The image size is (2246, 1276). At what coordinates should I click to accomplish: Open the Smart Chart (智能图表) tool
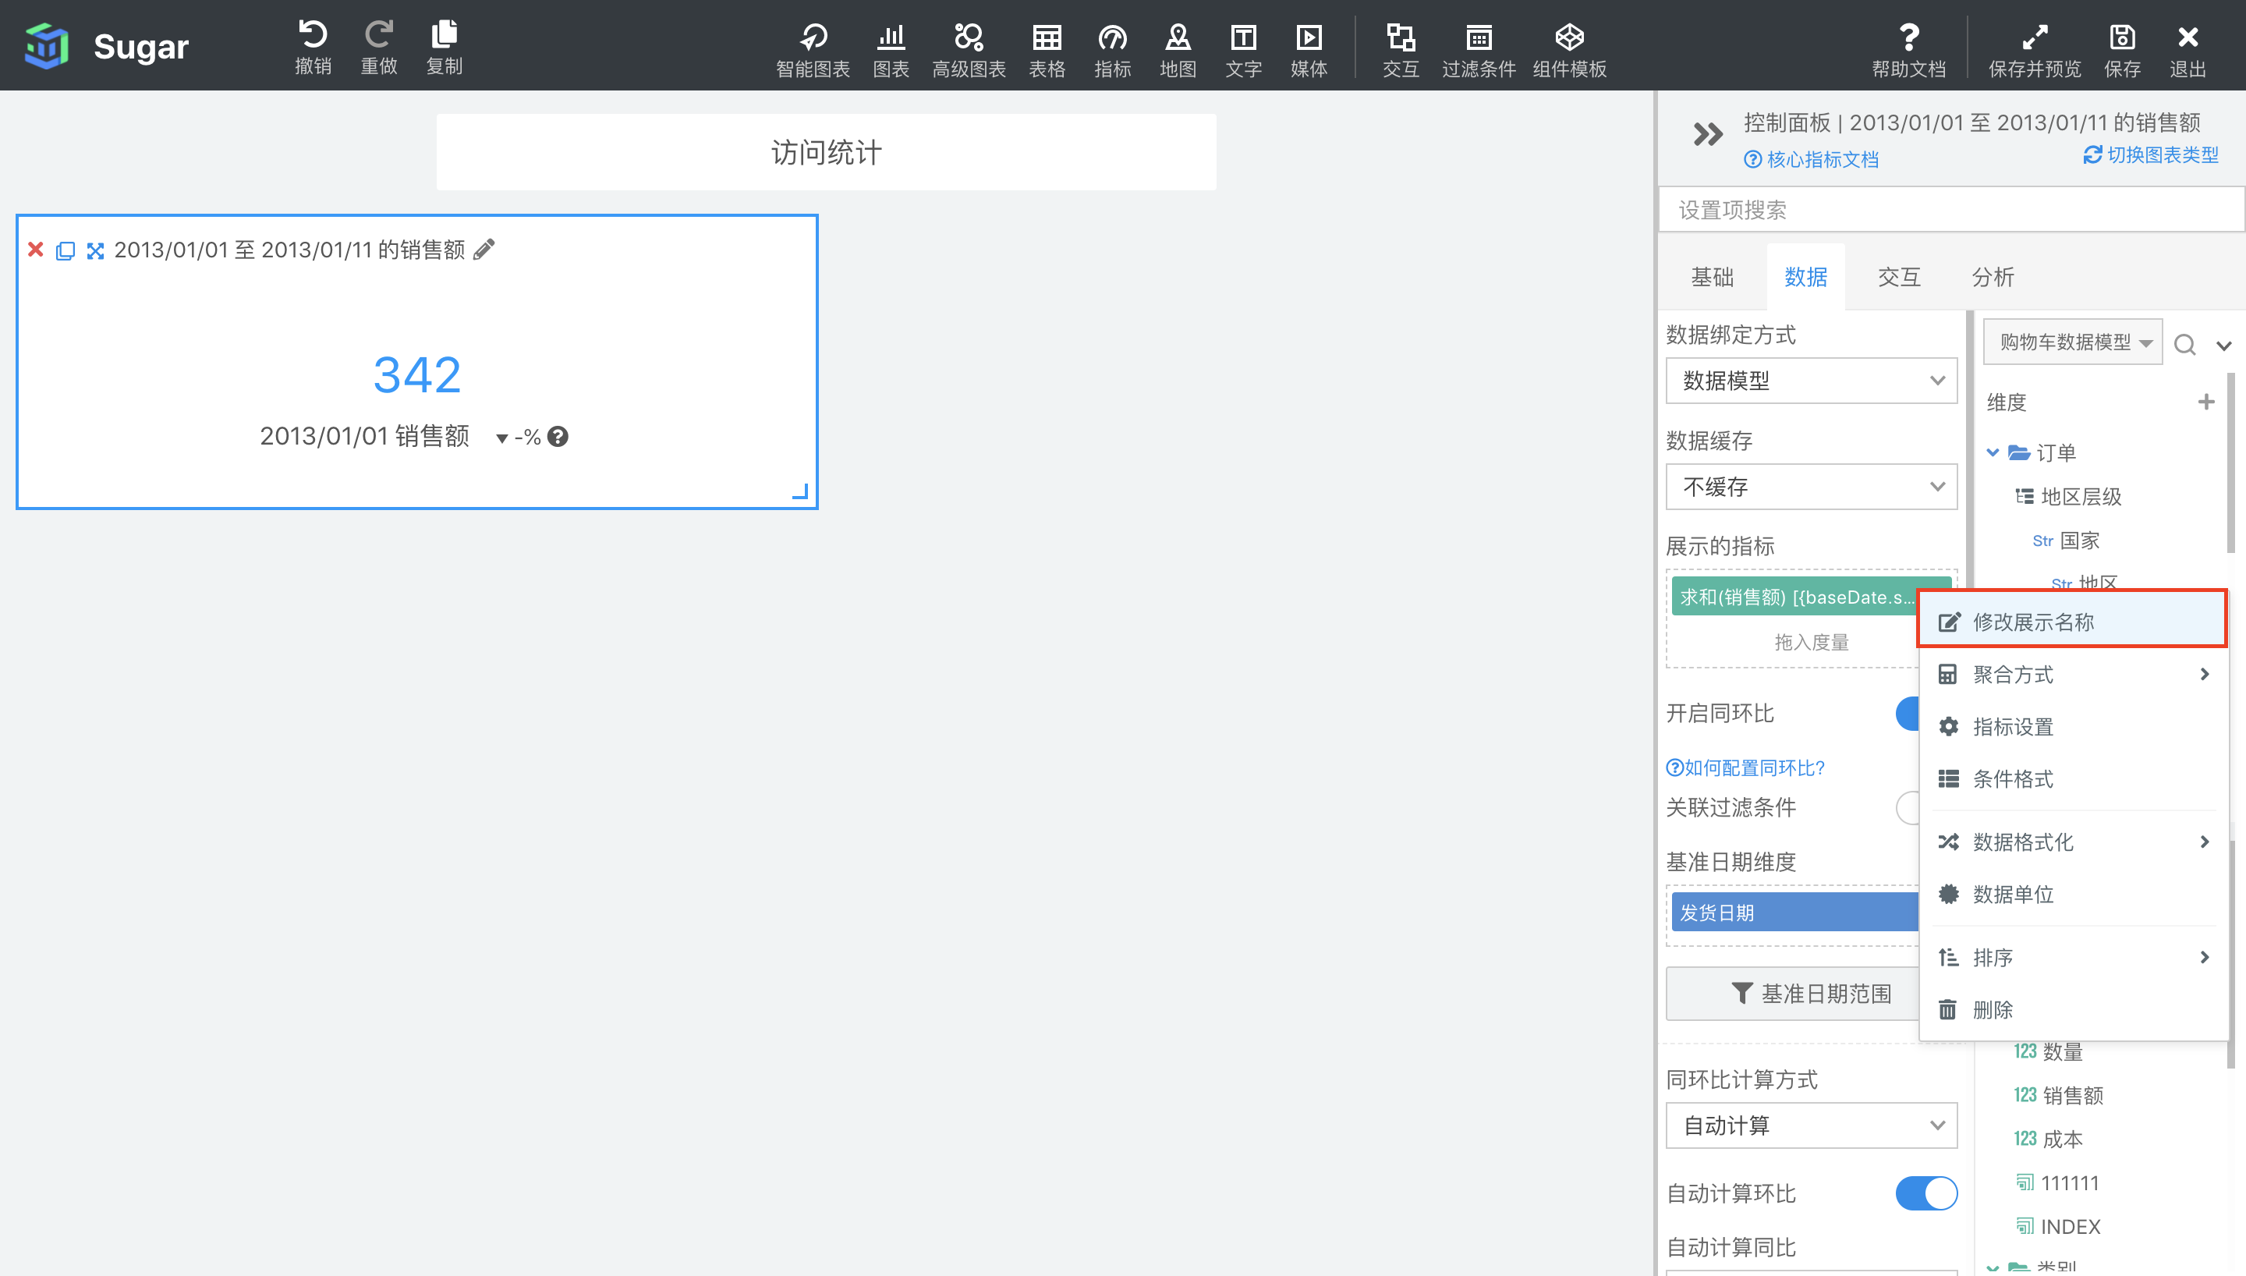(x=813, y=51)
